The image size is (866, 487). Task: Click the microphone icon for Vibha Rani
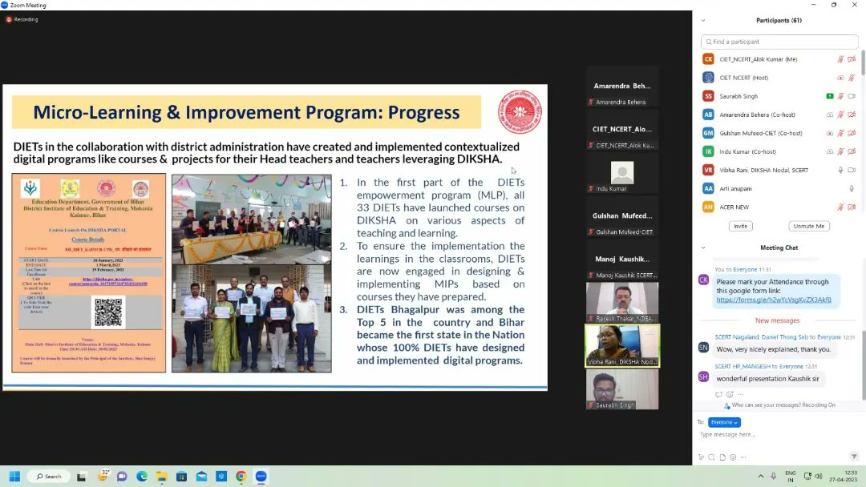840,170
